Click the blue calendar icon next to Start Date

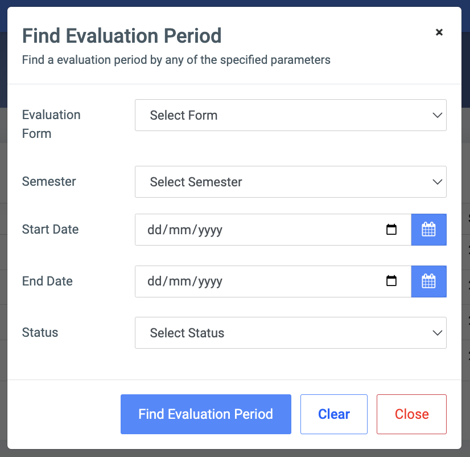point(428,229)
